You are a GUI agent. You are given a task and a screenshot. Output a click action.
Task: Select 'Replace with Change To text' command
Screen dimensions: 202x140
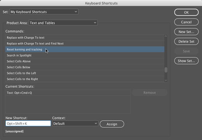click(85, 38)
